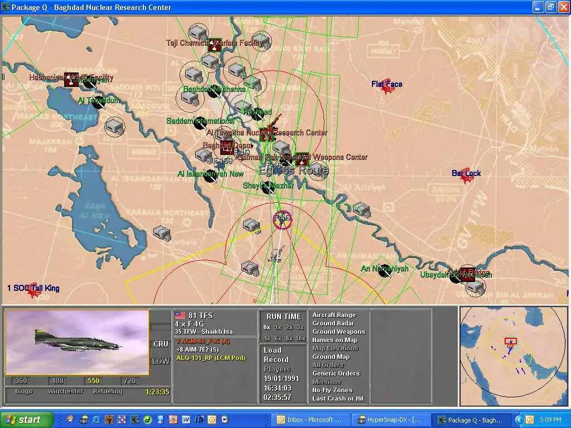Click the overview minimap red rectangle
This screenshot has height=428, width=571.
pos(511,341)
